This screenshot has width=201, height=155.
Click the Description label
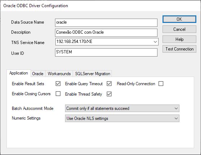(x=21, y=32)
